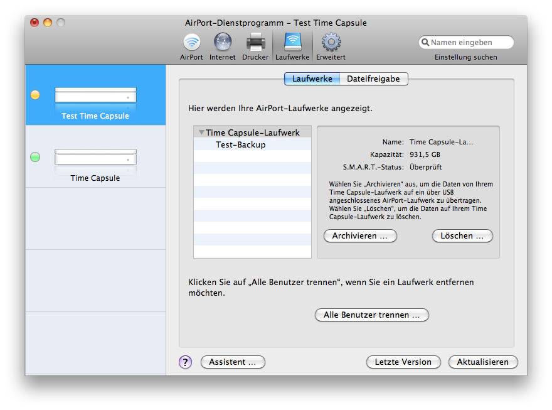The image size is (552, 410).
Task: Click the Aktualisieren button
Action: click(483, 362)
